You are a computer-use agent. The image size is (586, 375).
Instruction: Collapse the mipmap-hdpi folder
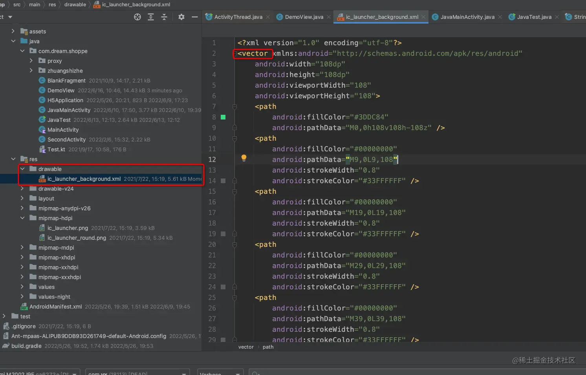click(22, 218)
